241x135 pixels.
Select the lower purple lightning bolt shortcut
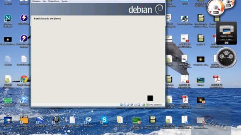pyautogui.click(x=24, y=38)
